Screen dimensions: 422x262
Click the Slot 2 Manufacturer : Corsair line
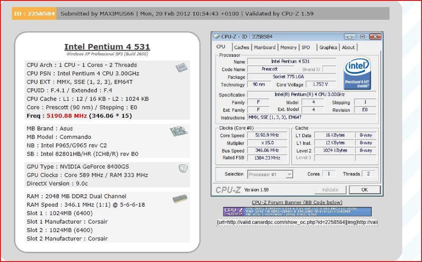pyautogui.click(x=67, y=239)
